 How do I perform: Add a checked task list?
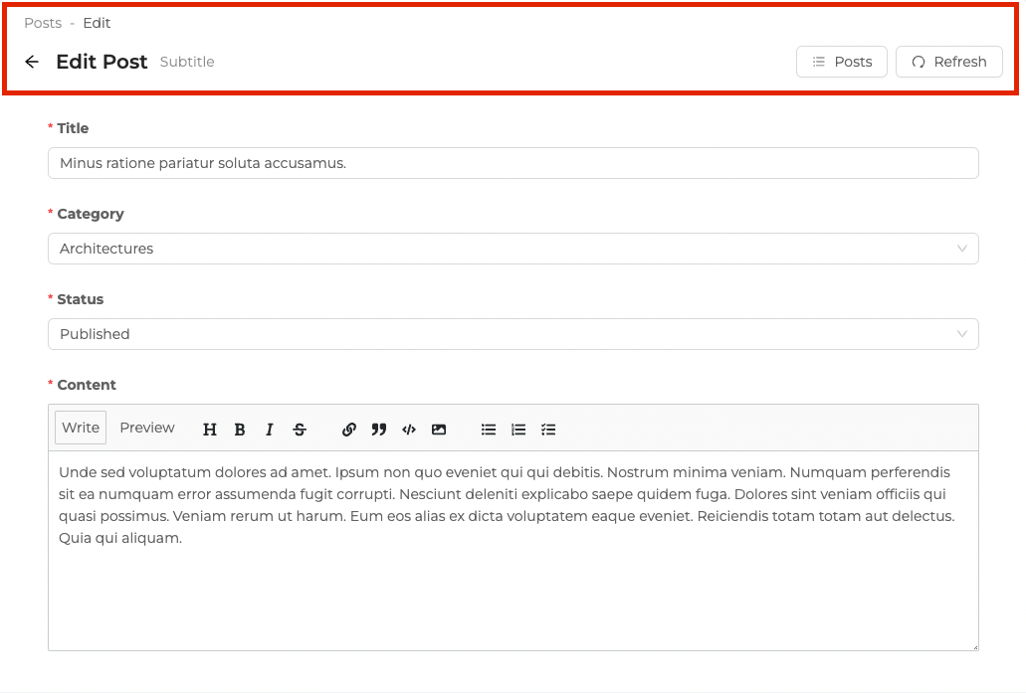(x=548, y=430)
